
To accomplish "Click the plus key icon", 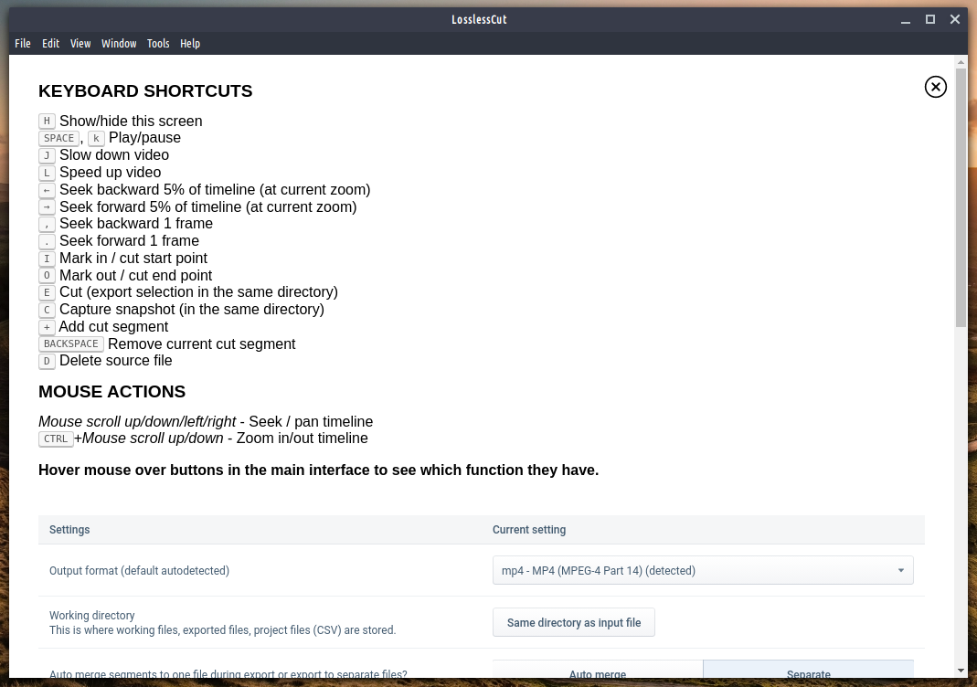I will [47, 327].
